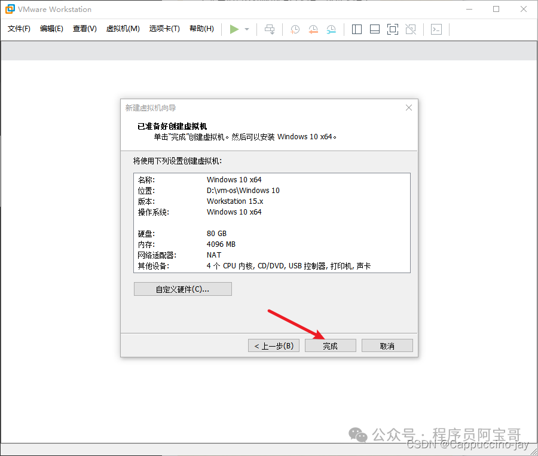Select the 名称 value Windows 10 x64
Screen dimensions: 538x456
(234, 180)
